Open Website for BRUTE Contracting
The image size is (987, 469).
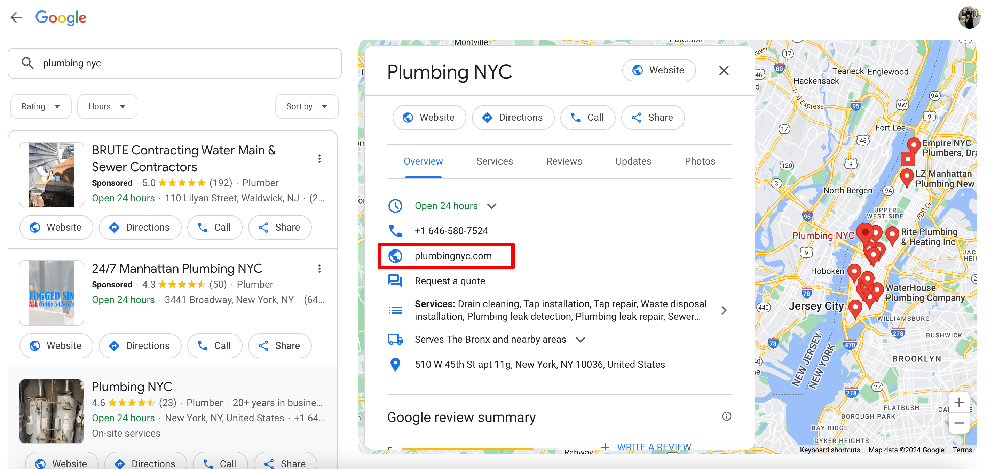[56, 228]
